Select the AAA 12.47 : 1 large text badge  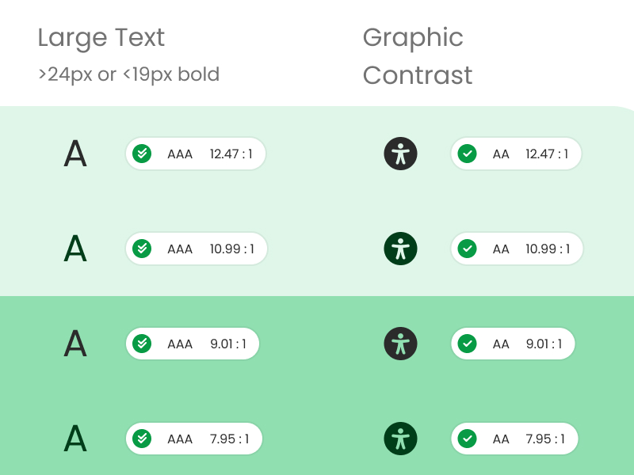coord(195,154)
